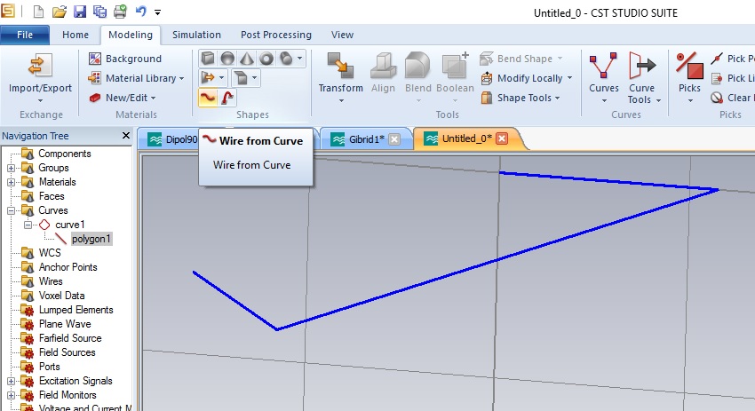Close the Untitled_0* document tab
Viewport: 755px width, 411px height.
coord(502,138)
